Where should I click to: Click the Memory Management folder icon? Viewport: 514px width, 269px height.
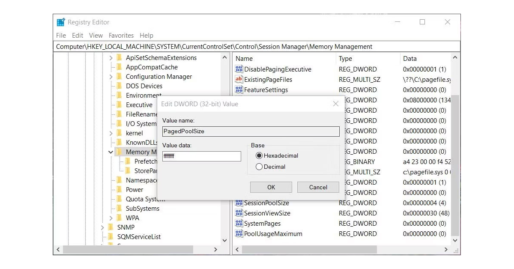point(120,152)
